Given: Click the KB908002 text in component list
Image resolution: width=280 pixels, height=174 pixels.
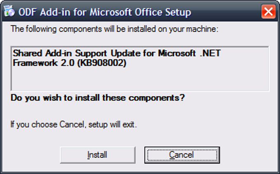Looking at the screenshot, I should coord(102,63).
